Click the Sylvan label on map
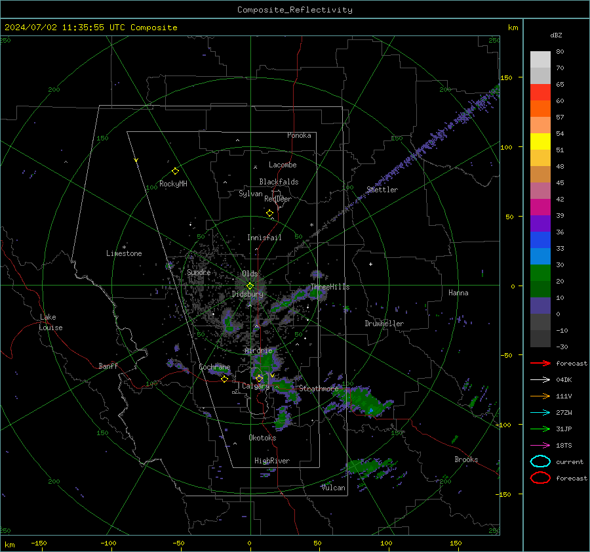Viewport: 590px width, 552px height. pos(250,194)
